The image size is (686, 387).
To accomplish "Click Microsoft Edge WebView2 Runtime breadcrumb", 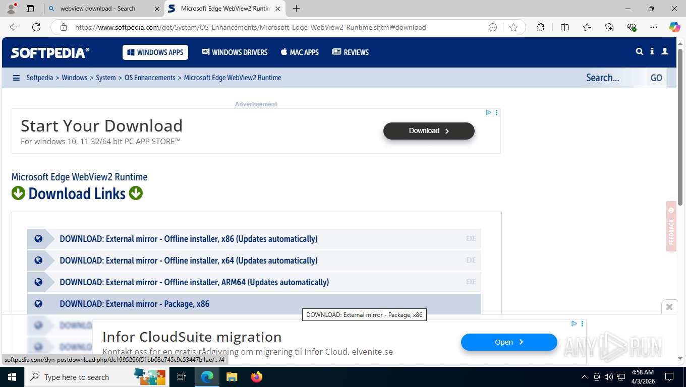I will (x=233, y=78).
